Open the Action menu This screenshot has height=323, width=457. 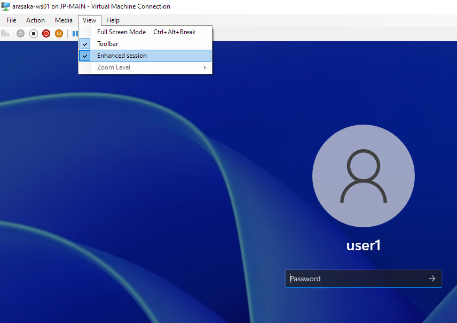point(36,20)
